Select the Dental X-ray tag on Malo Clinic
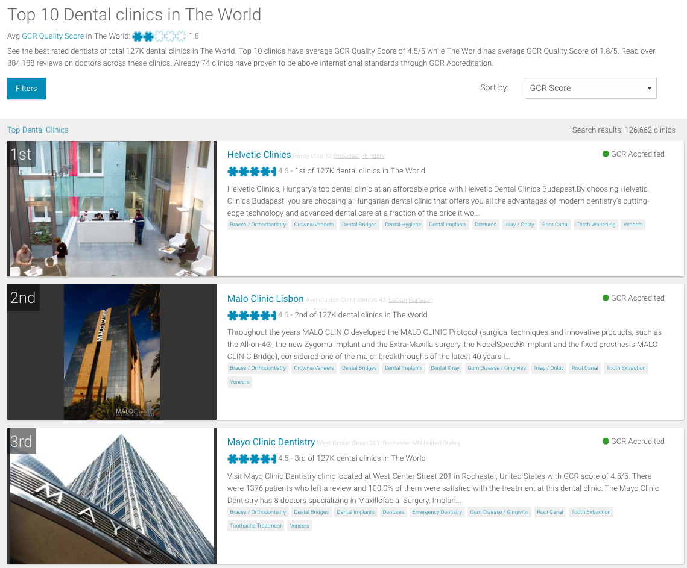The width and height of the screenshot is (687, 568). [x=445, y=369]
